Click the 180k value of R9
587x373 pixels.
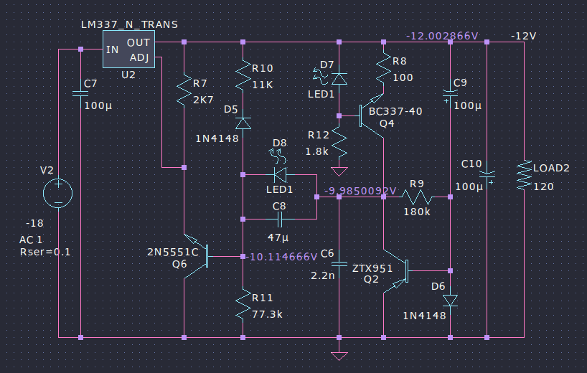[417, 212]
